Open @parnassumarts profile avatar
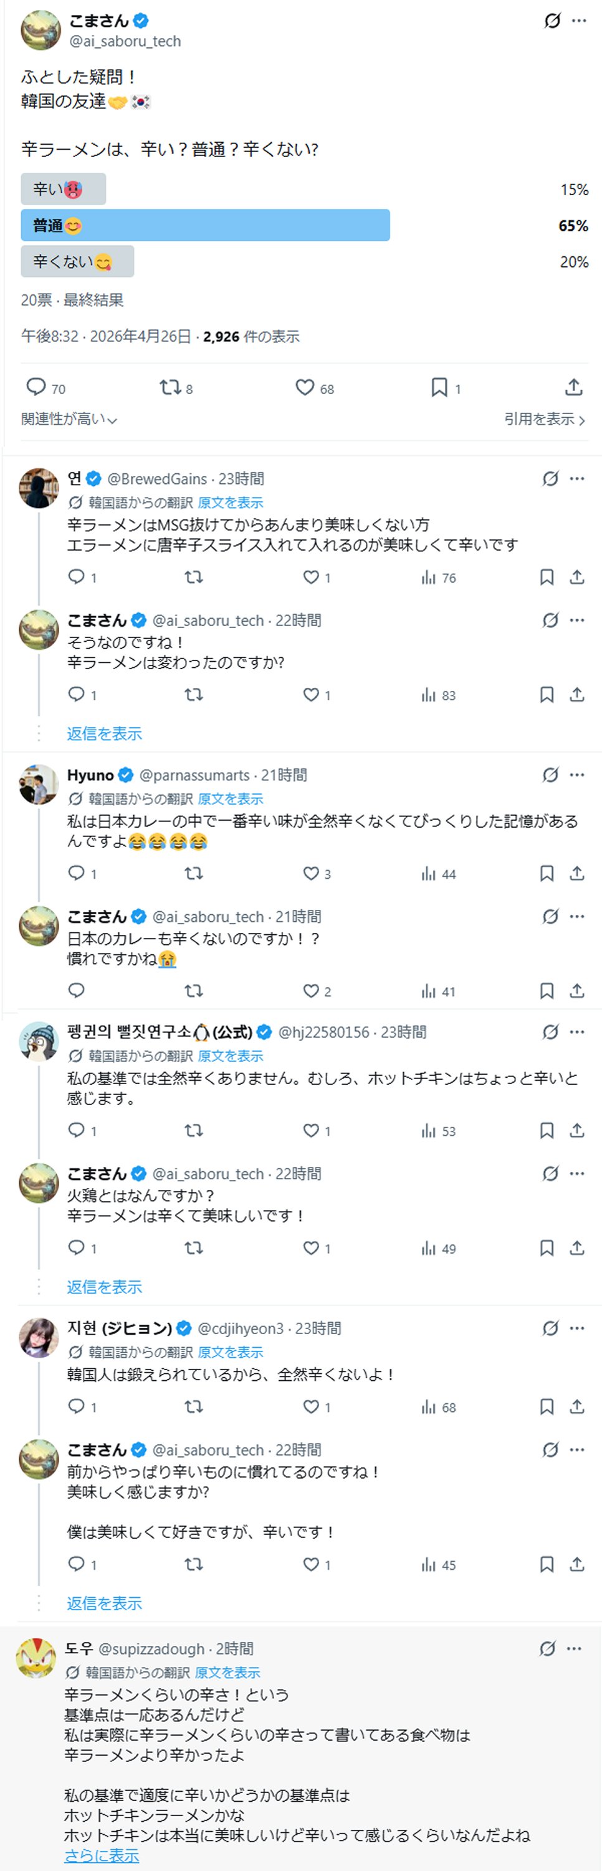Screen dimensions: 602x1871 pos(39,785)
